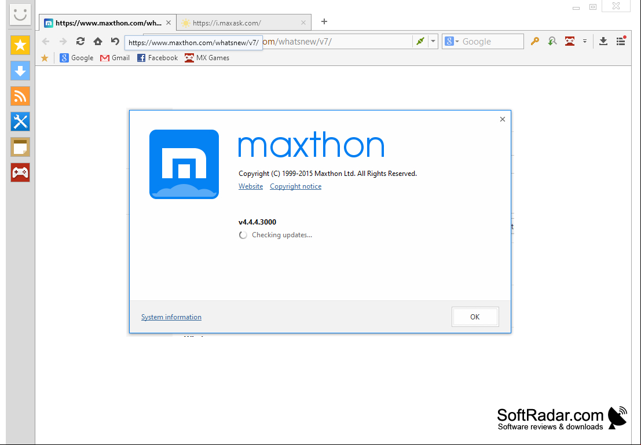Open the Copyright notice link
The height and width of the screenshot is (445, 641).
[x=295, y=186]
